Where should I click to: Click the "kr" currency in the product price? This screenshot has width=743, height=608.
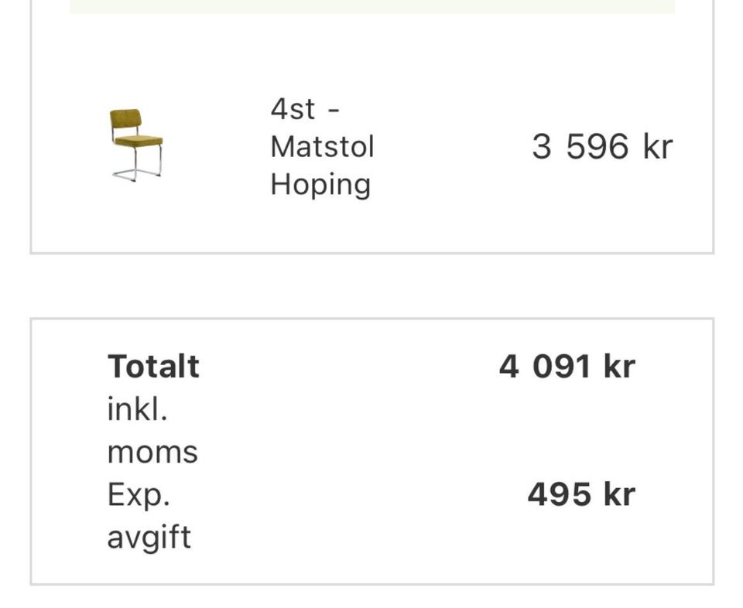[x=657, y=146]
